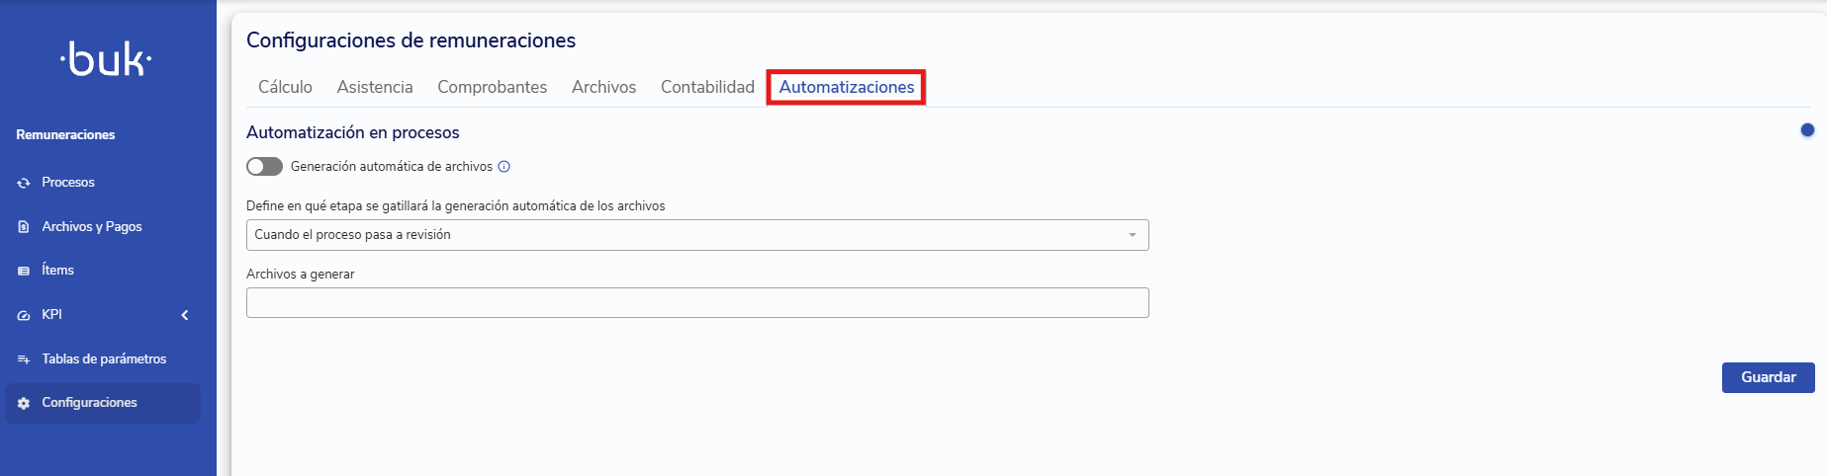
Task: Click the Ítems list icon
Action: click(24, 271)
